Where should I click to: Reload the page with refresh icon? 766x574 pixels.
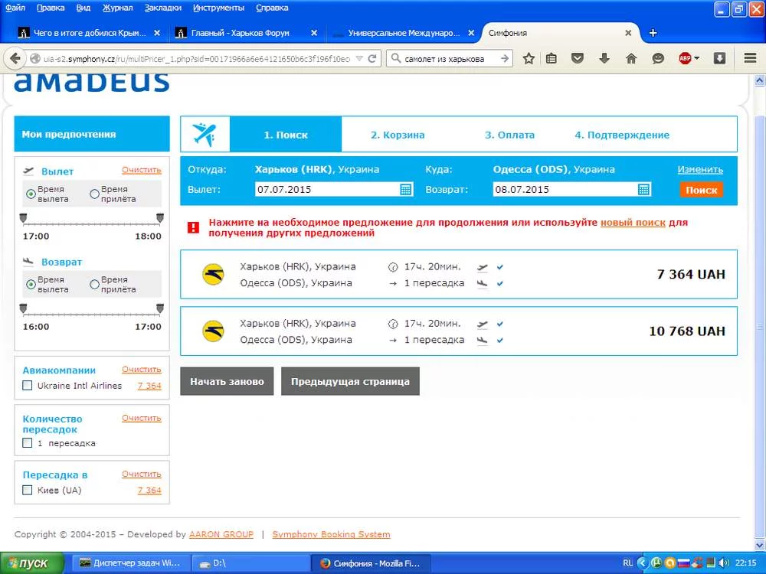click(x=372, y=59)
